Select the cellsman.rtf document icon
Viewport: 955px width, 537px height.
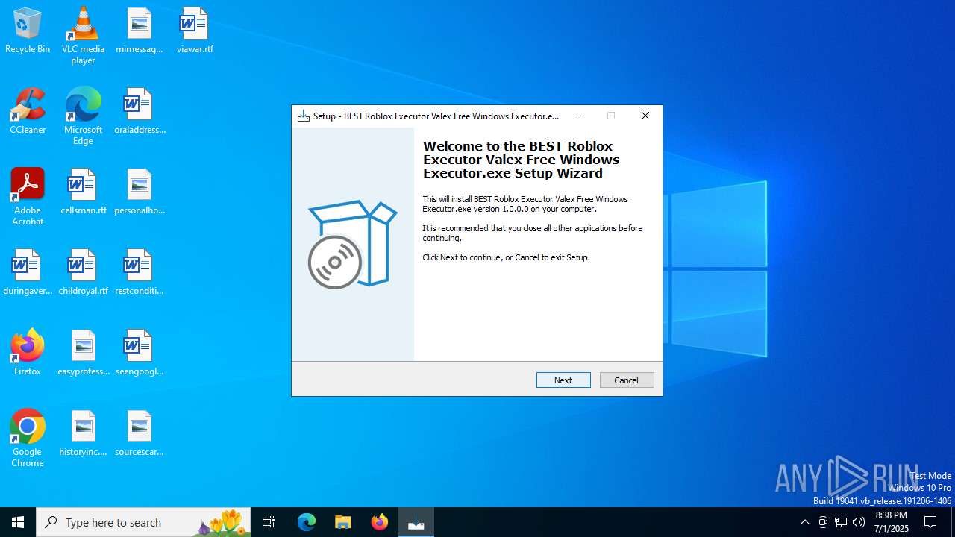pyautogui.click(x=83, y=192)
